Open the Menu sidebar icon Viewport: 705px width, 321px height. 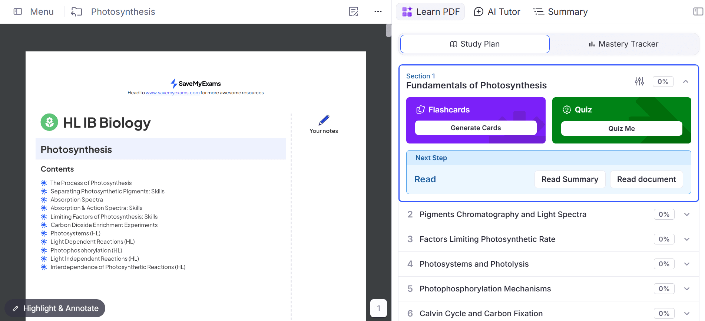click(x=18, y=11)
